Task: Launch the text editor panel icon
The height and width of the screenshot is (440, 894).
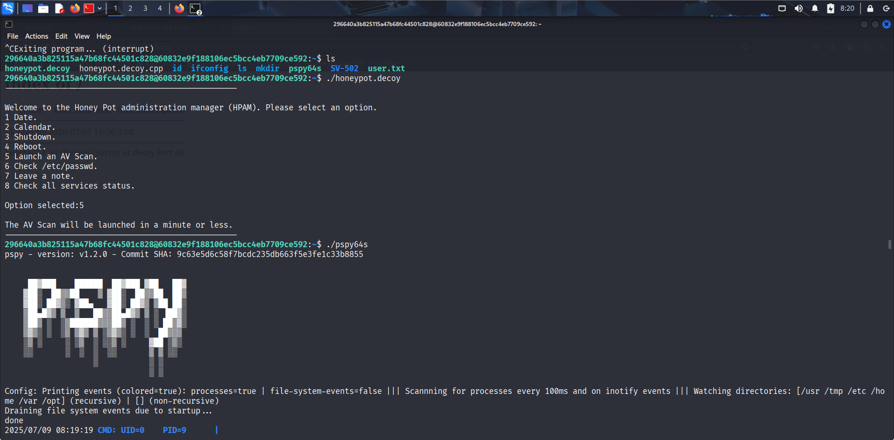Action: [59, 8]
